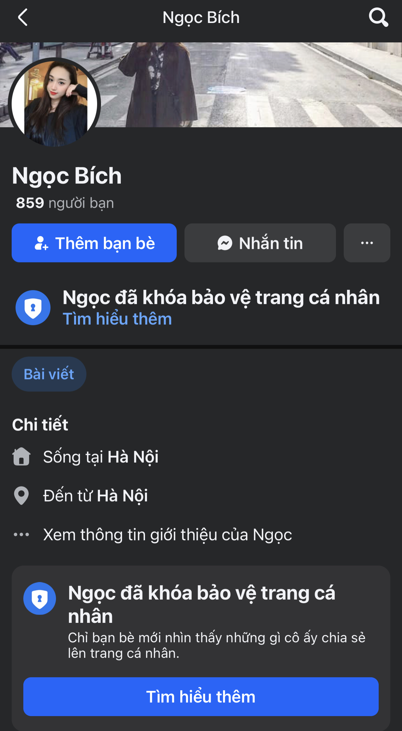402x731 pixels.
Task: Send a message via Nhắn tin
Action: coord(260,243)
